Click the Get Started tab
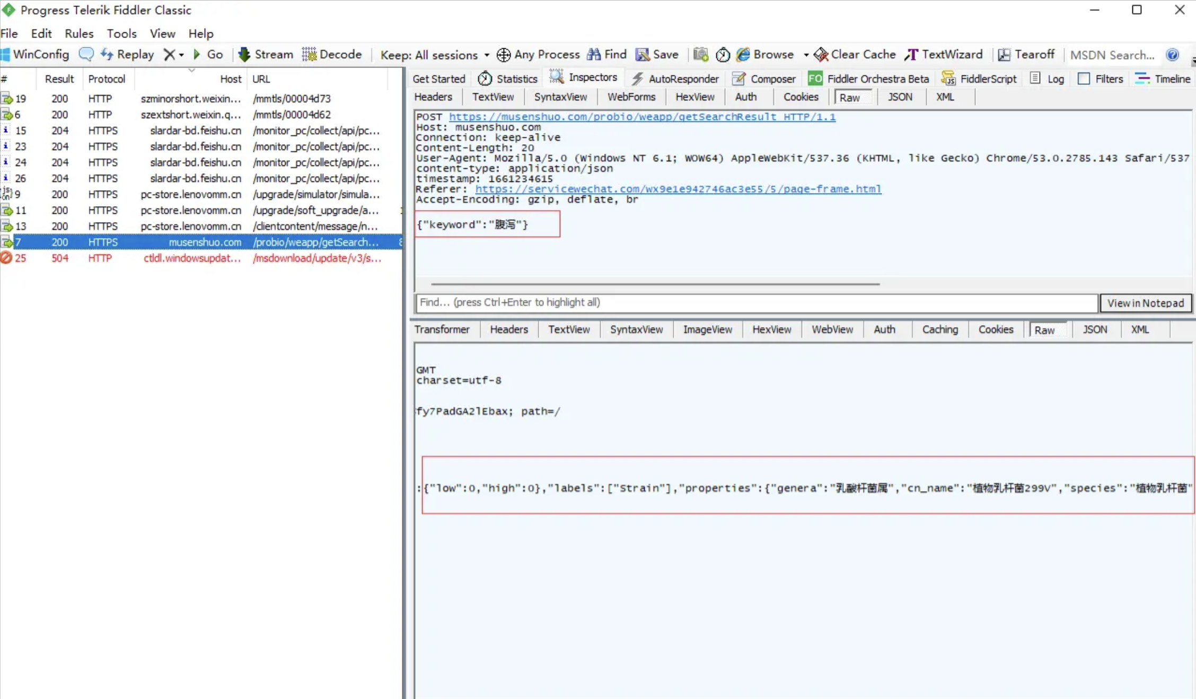Viewport: 1196px width, 699px height. pyautogui.click(x=438, y=78)
